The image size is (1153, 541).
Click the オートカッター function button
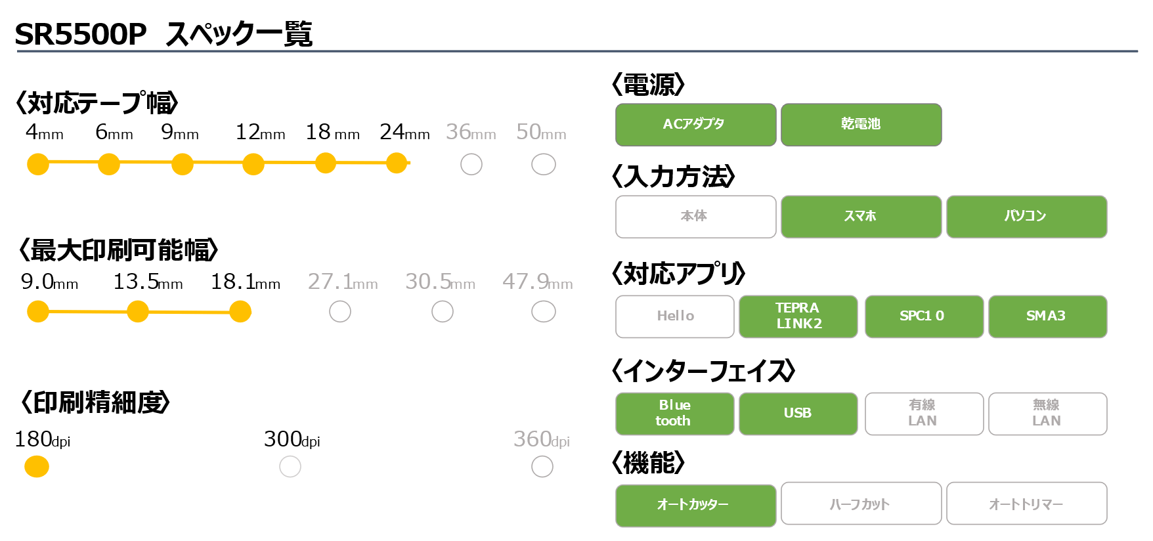[696, 506]
